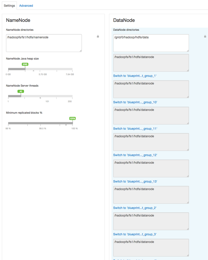
Task: Click lock icon beside NameNode directories
Action: pos(98,36)
